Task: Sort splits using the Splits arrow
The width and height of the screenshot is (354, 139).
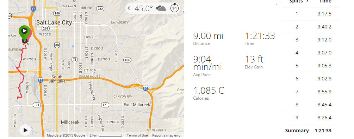Action: click(307, 1)
